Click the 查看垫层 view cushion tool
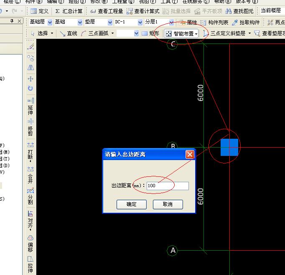This screenshot has width=285, height=275. 270,33
